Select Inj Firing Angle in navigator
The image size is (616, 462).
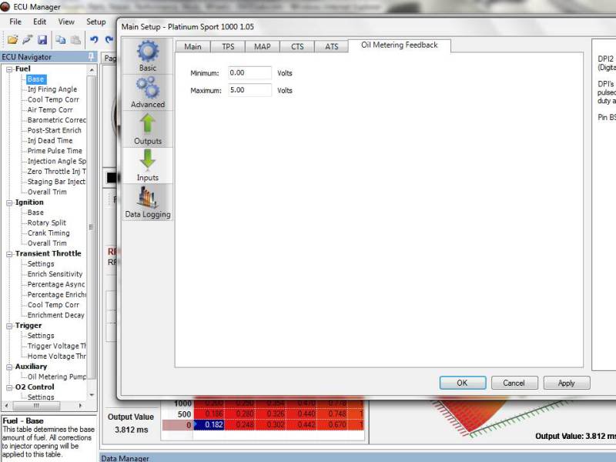point(52,89)
